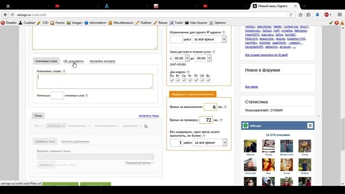Open Images menu in developer toolbar
This screenshot has height=194, width=345.
tap(75, 23)
